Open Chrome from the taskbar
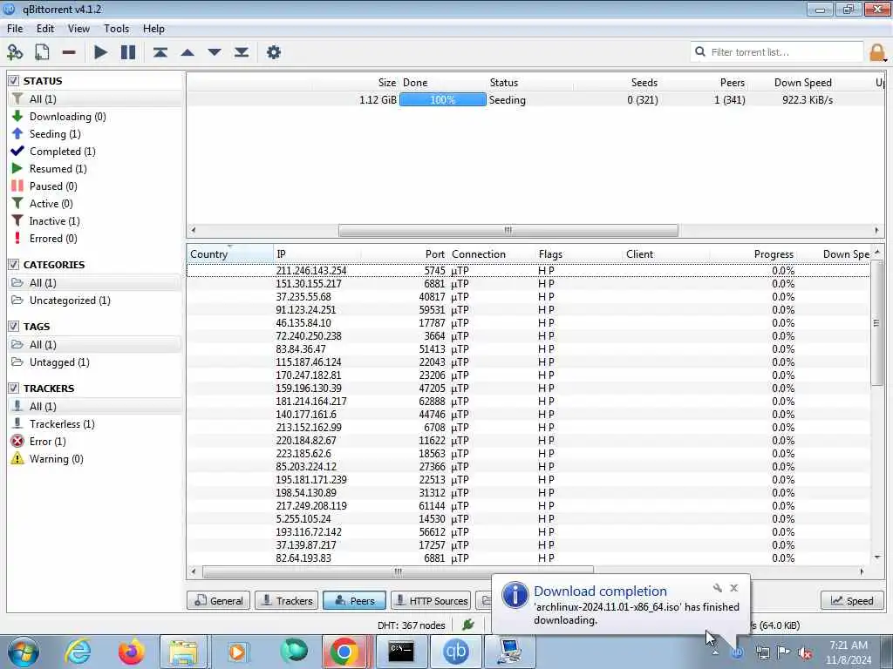The width and height of the screenshot is (893, 669). (344, 652)
